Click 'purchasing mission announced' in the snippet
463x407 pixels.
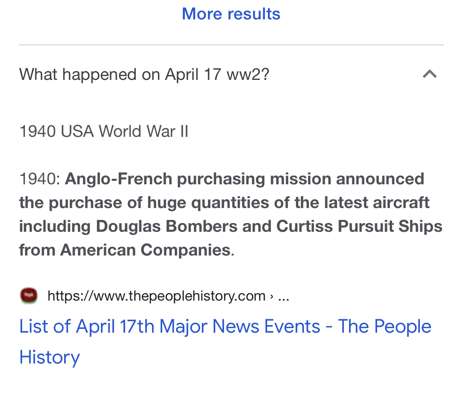point(301,179)
